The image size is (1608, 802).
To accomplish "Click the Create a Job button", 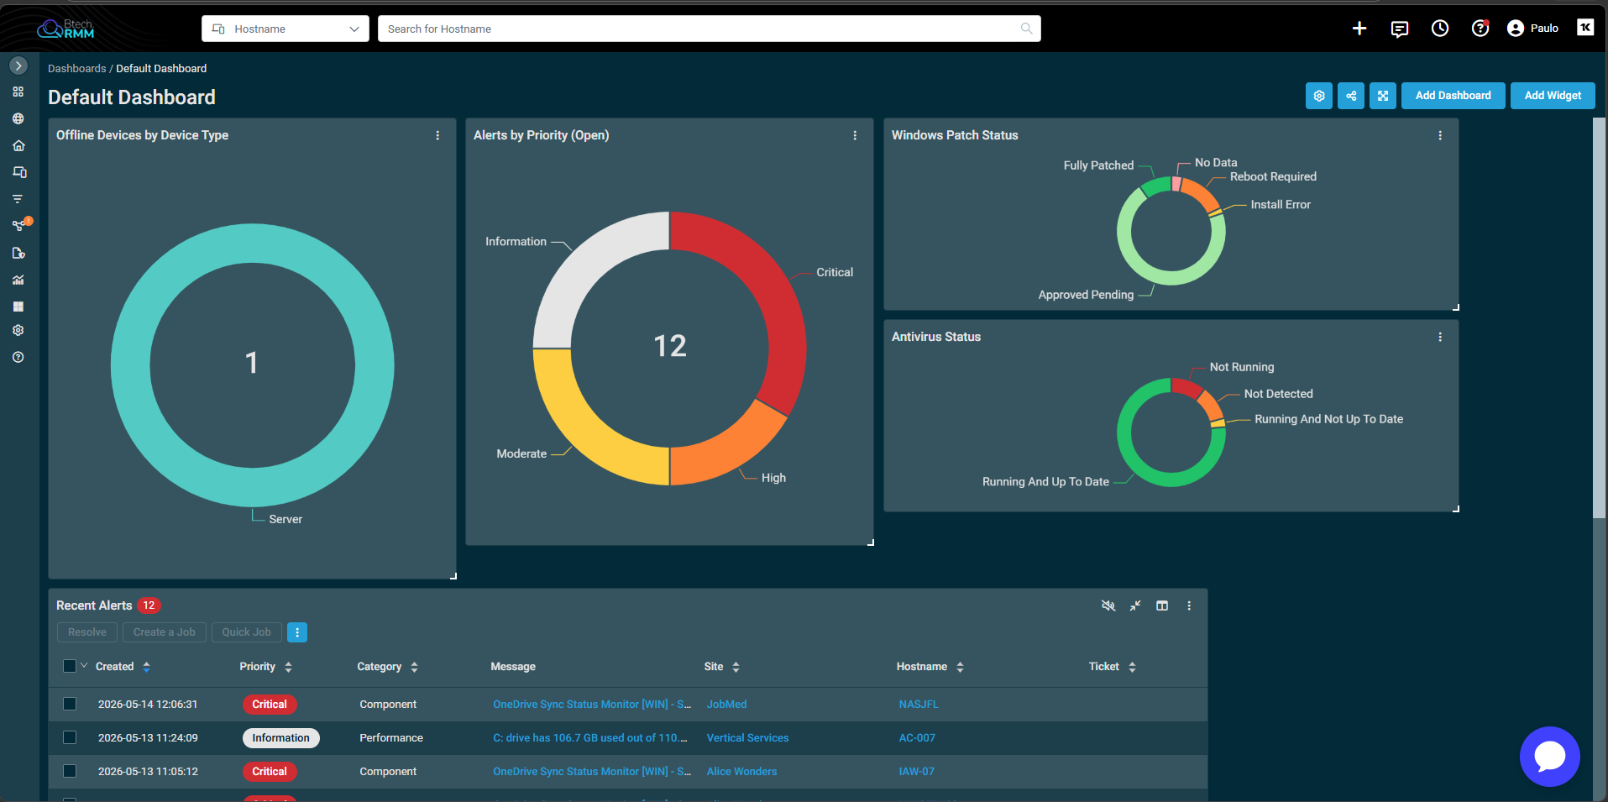I will (x=164, y=632).
